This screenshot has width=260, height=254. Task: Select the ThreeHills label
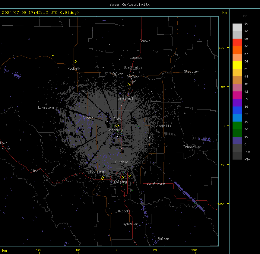pos(162,126)
